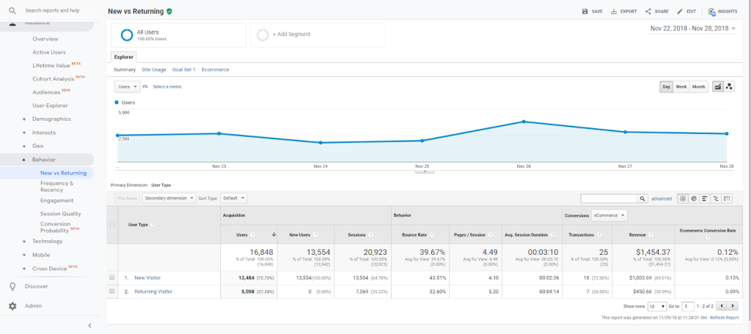The width and height of the screenshot is (751, 334).
Task: Click the Admin gear icon
Action: click(x=12, y=306)
